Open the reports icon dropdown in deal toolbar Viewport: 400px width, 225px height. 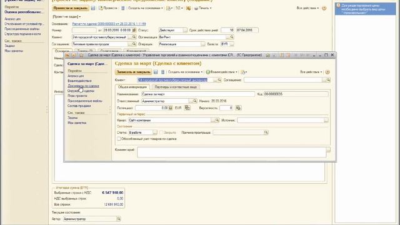click(x=244, y=72)
